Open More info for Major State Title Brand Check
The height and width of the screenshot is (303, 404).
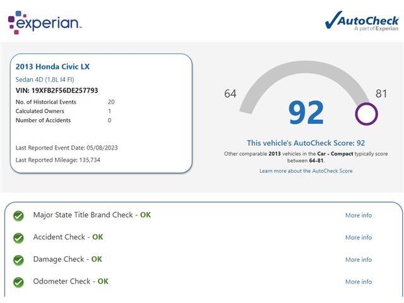click(x=359, y=215)
